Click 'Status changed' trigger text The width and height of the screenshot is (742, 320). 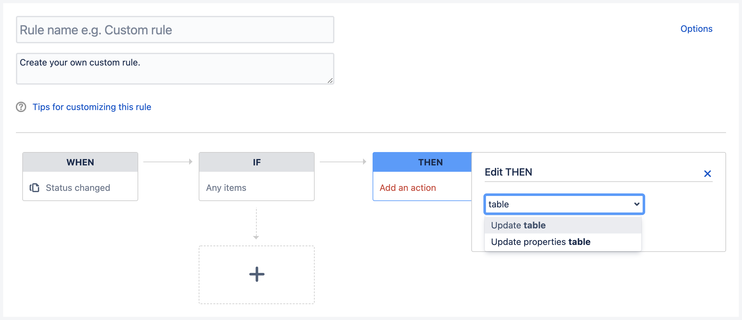[78, 188]
